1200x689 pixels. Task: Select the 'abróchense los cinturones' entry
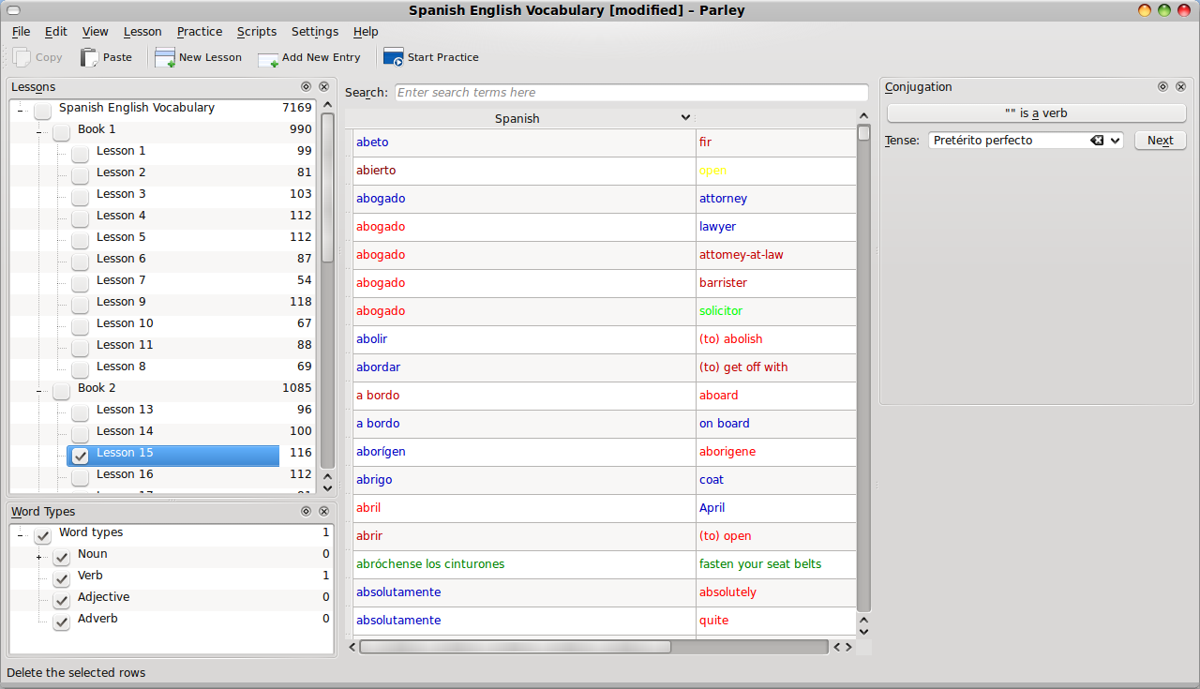(x=524, y=564)
